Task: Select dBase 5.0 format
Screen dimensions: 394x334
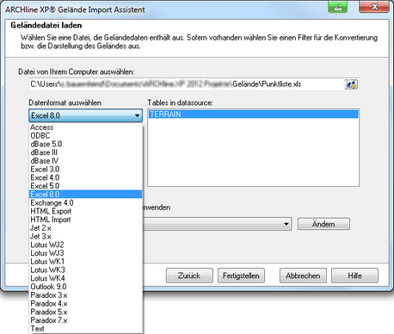Action: click(x=86, y=144)
